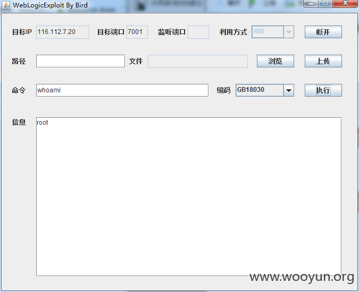Minimize the WebLogicExploit window
Image resolution: width=359 pixels, height=292 pixels.
coord(311,3)
